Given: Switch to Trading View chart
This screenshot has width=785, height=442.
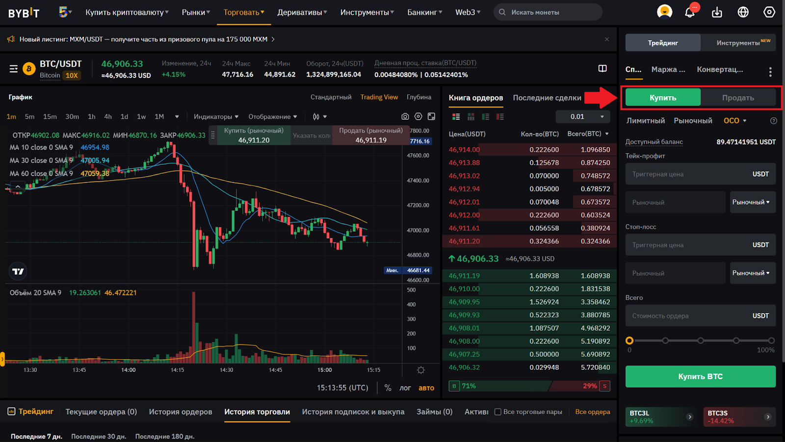Looking at the screenshot, I should click(x=379, y=97).
